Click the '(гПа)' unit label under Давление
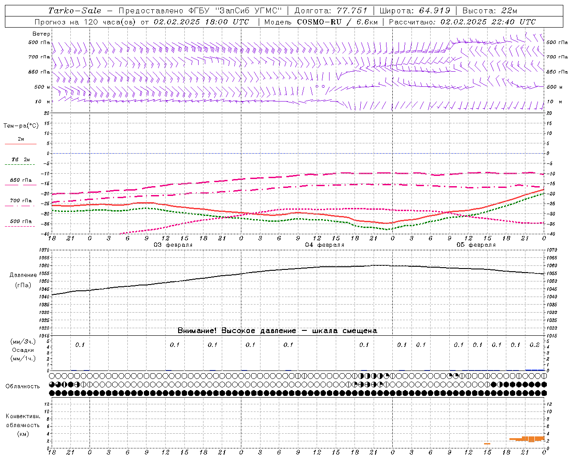 (23, 285)
